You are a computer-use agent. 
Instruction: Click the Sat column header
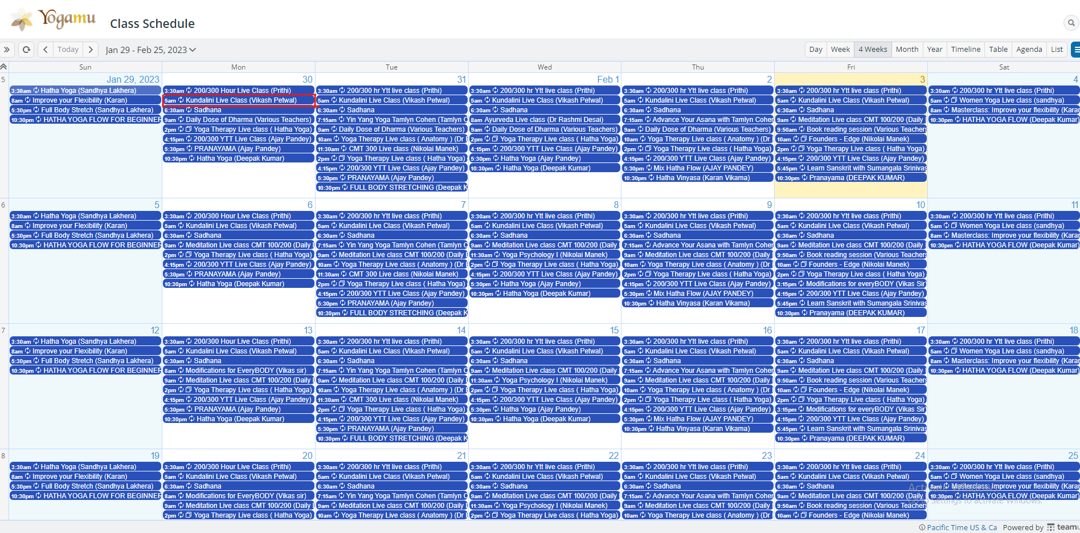(1004, 67)
